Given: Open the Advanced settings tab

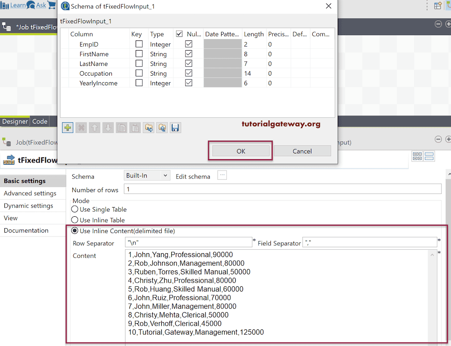Looking at the screenshot, I should click(30, 193).
